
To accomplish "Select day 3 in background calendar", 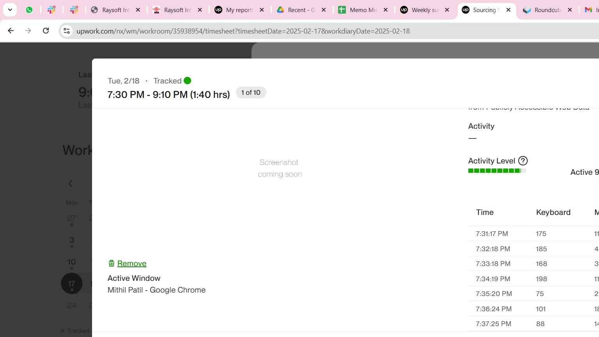I will pos(72,240).
